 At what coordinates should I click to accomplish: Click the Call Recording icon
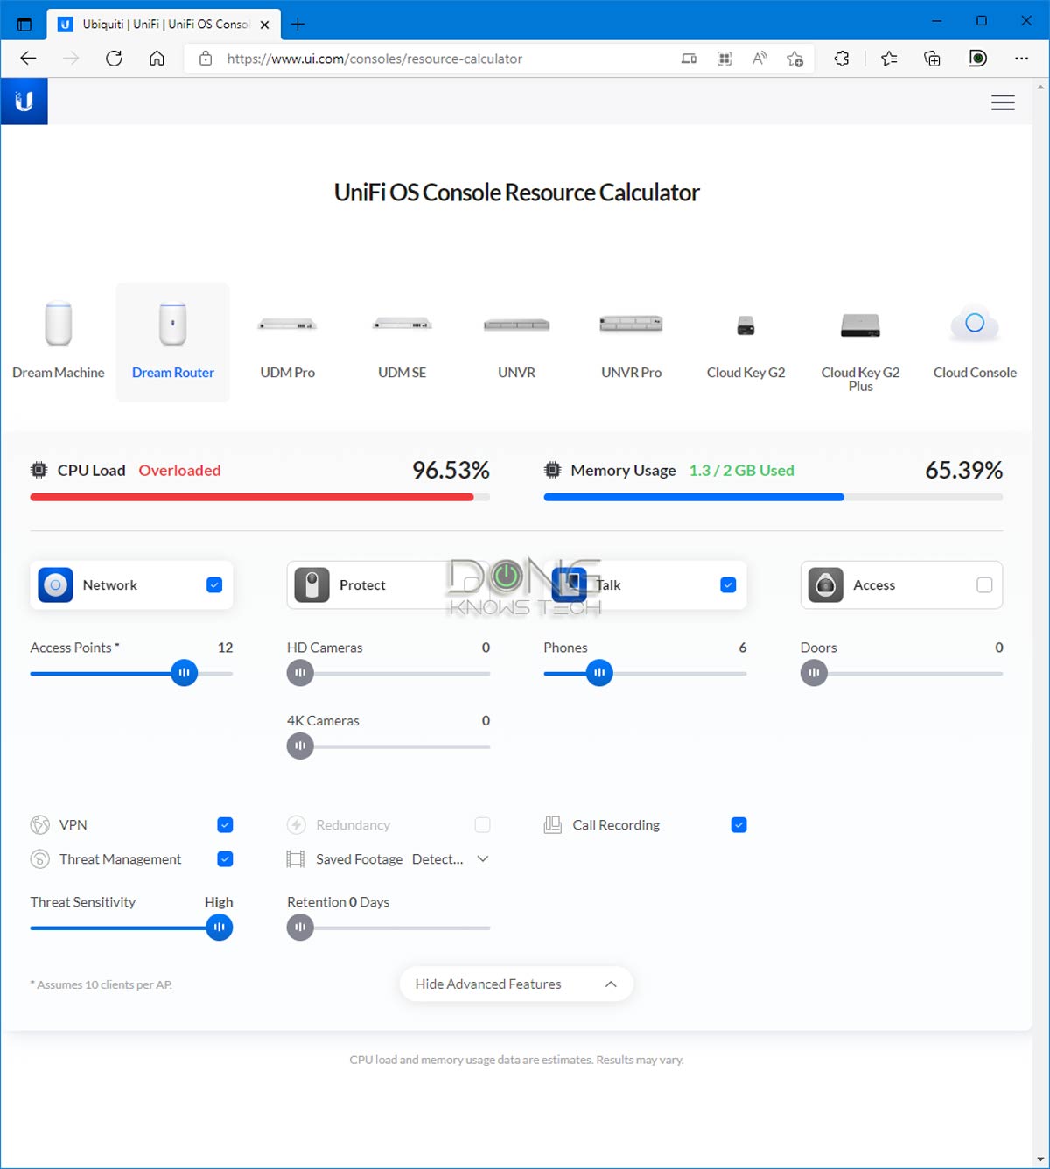[x=553, y=825]
